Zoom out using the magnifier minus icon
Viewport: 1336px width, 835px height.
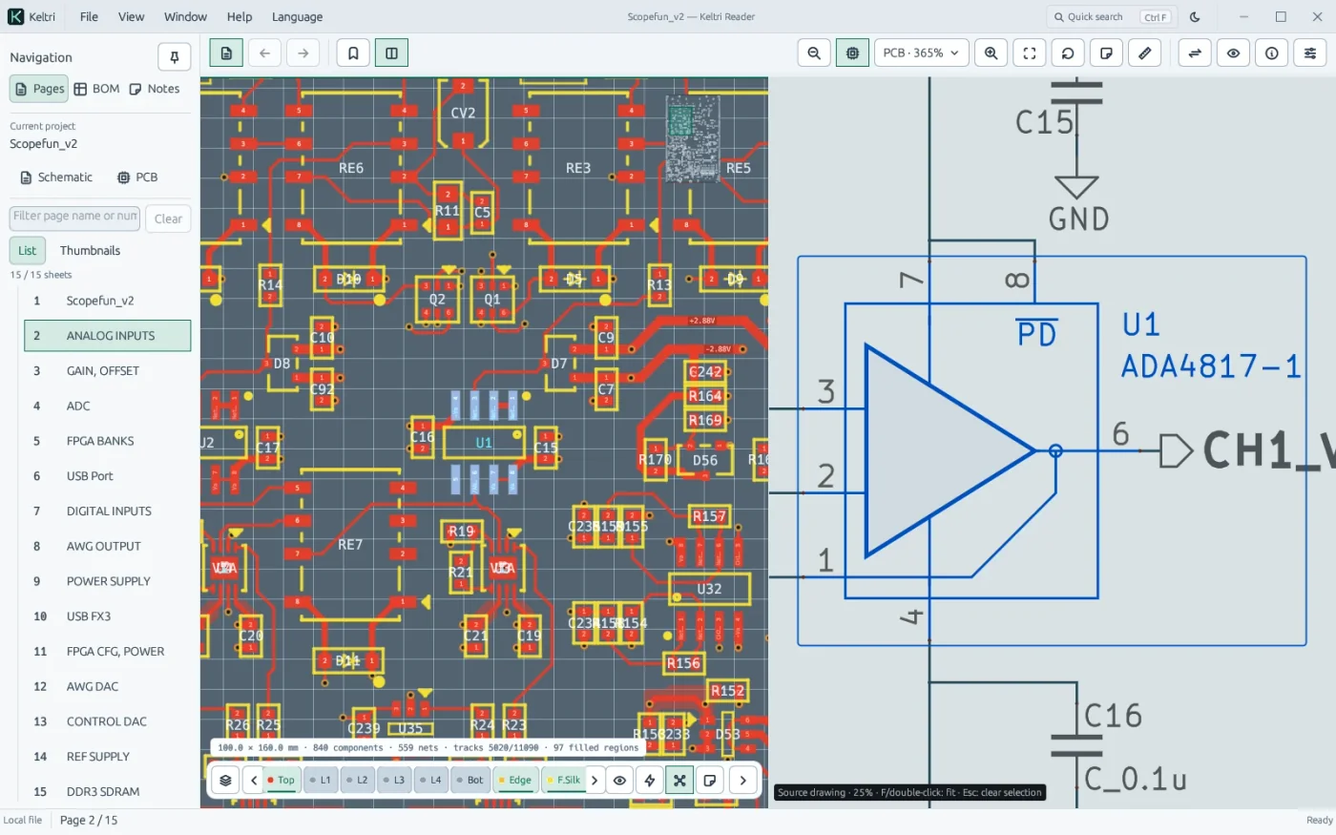(x=814, y=53)
